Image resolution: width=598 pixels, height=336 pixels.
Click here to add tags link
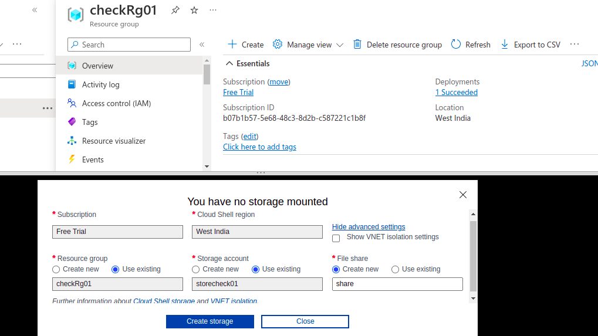pos(259,147)
